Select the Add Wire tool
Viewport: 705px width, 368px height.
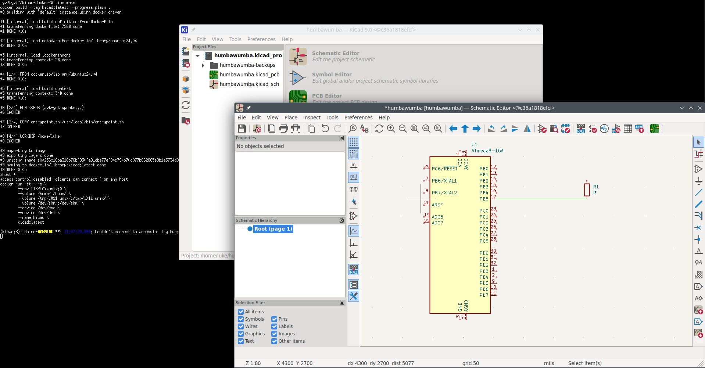698,192
